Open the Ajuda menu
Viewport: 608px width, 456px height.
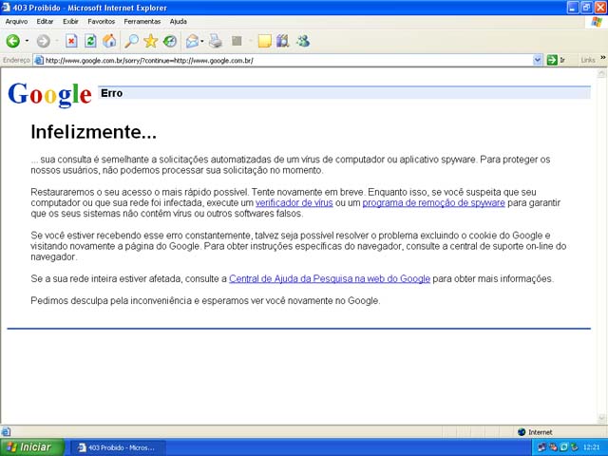[179, 22]
